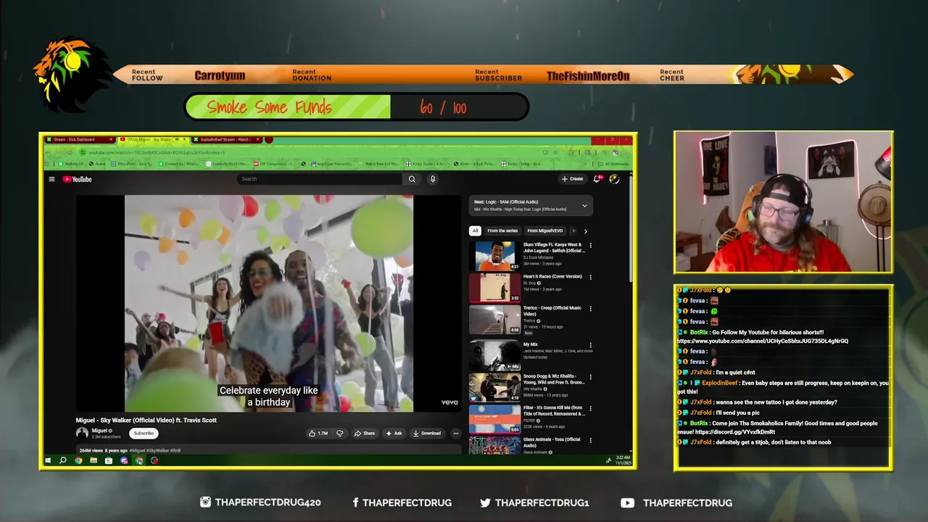Click the YouTube logo
The width and height of the screenshot is (928, 522).
pos(77,179)
